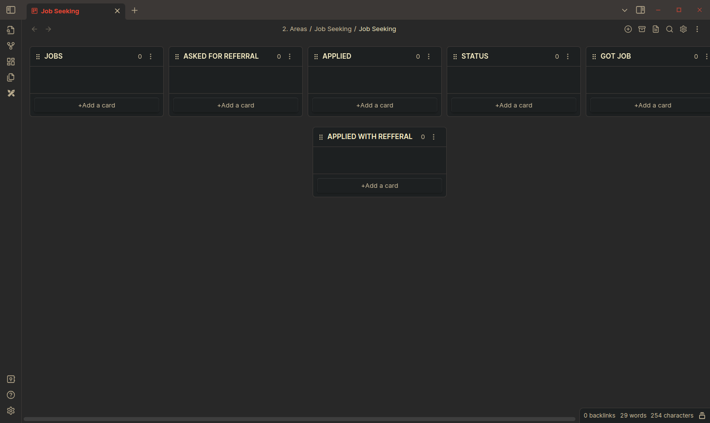Click the final Job Seeking breadcrumb title
Viewport: 710px width, 423px height.
point(377,29)
